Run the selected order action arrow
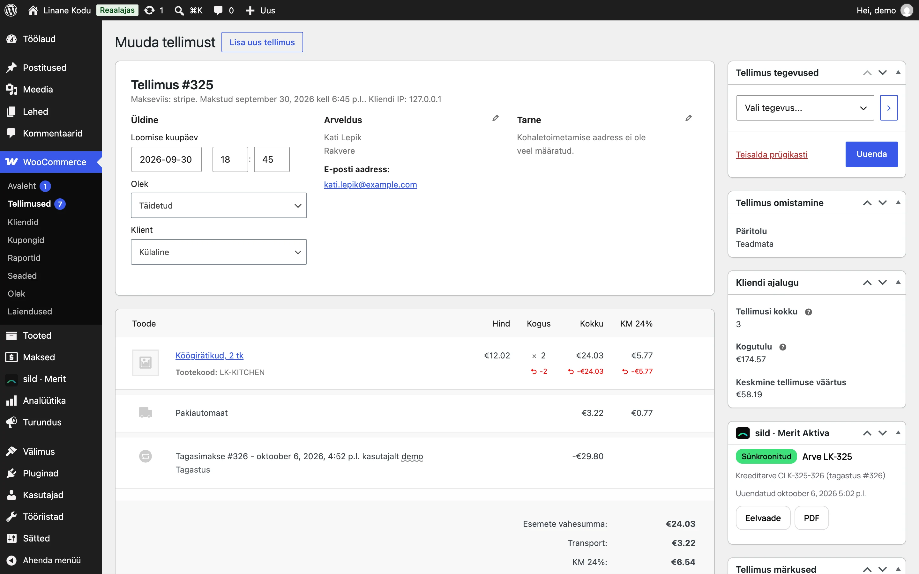Screen dimensions: 919x574 pyautogui.click(x=889, y=108)
